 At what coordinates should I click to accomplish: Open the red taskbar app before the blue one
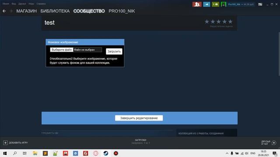[x=65, y=153]
